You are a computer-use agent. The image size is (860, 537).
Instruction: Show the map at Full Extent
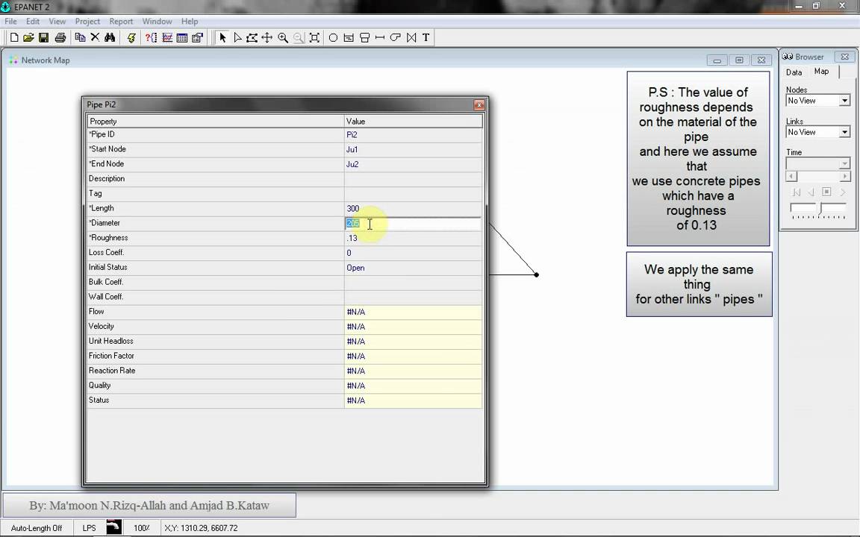click(x=314, y=38)
